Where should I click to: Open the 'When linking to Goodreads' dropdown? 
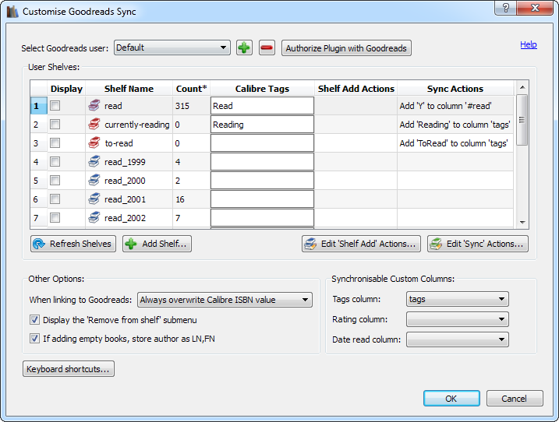tap(225, 300)
